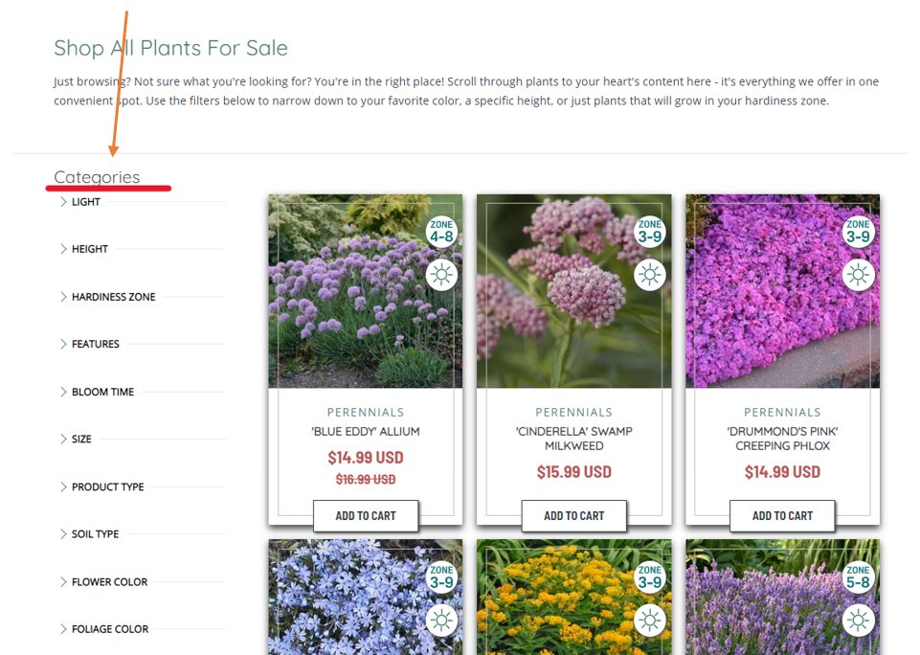Screen dimensions: 920x655
Task: Click zone 3-9 badge on blue phlox card
Action: pos(442,577)
